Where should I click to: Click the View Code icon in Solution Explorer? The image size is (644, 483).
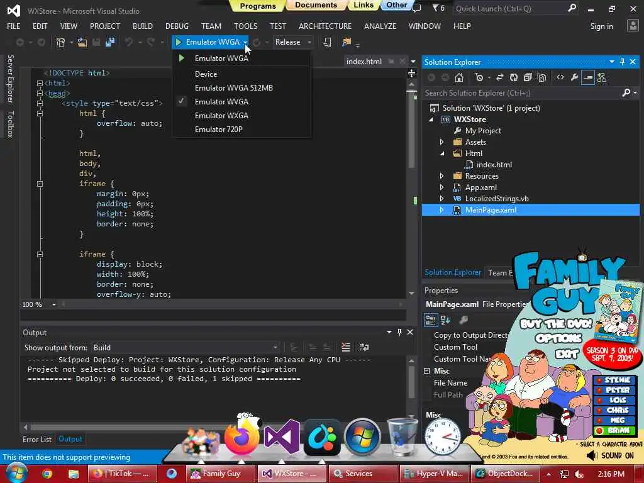coord(560,77)
